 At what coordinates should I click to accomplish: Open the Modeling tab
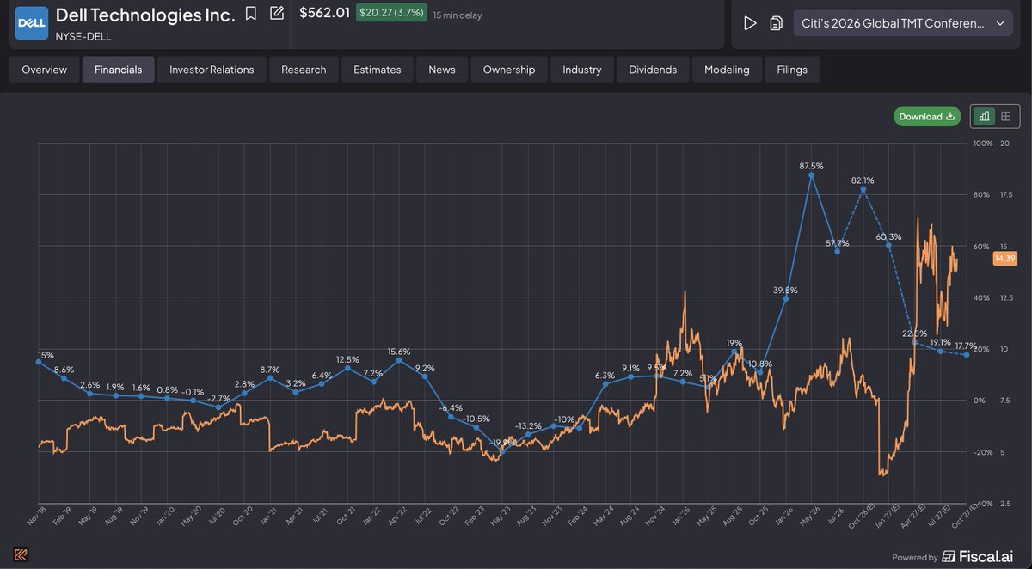click(x=727, y=70)
